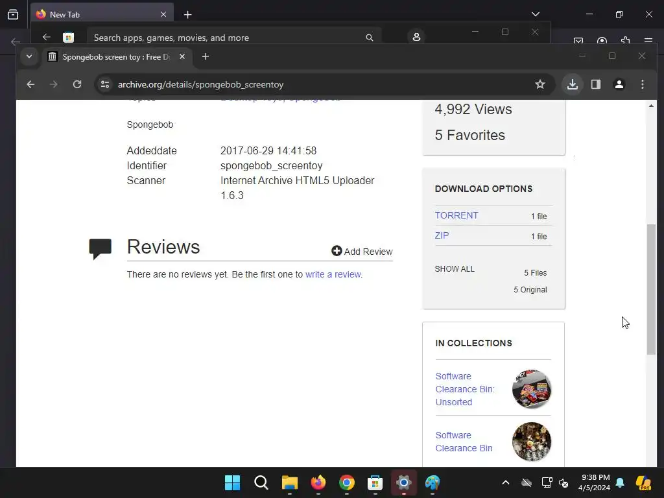664x498 pixels.
Task: Open Paint app from taskbar
Action: coord(433,482)
